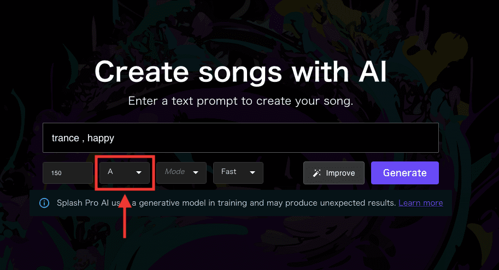Click the caret arrow beside key A
This screenshot has height=270, width=499.
pos(139,172)
